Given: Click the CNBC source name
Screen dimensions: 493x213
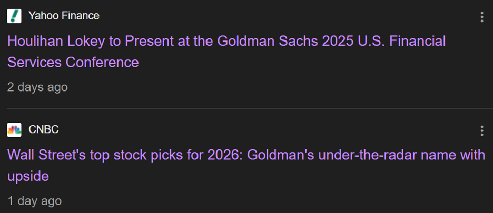Looking at the screenshot, I should pyautogui.click(x=44, y=130).
